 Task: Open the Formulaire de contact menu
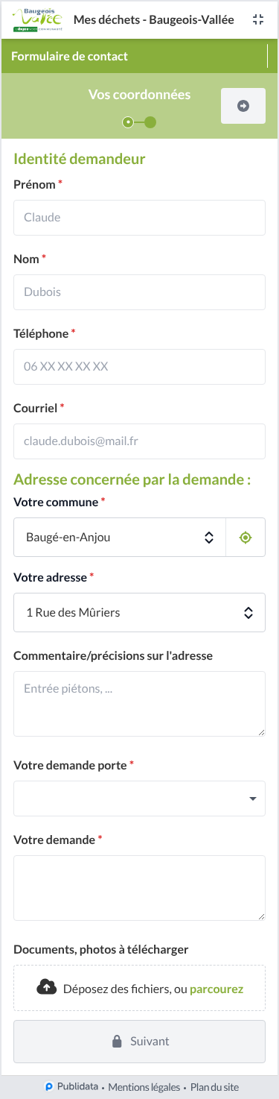[x=139, y=56]
